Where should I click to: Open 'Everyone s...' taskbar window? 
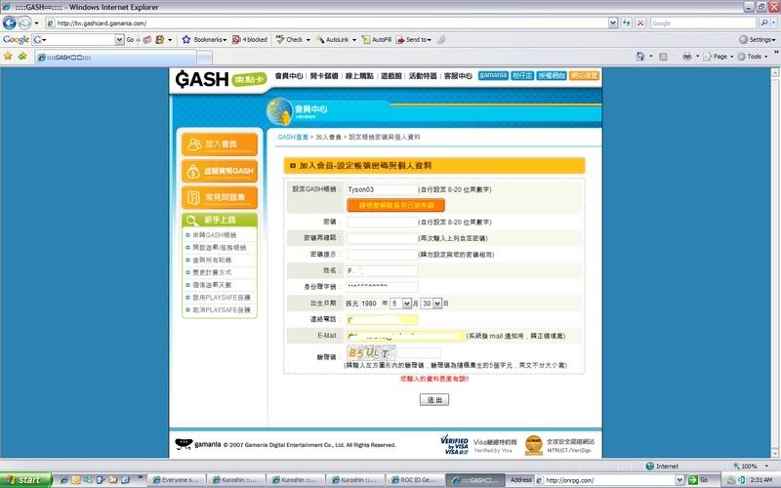click(x=176, y=480)
